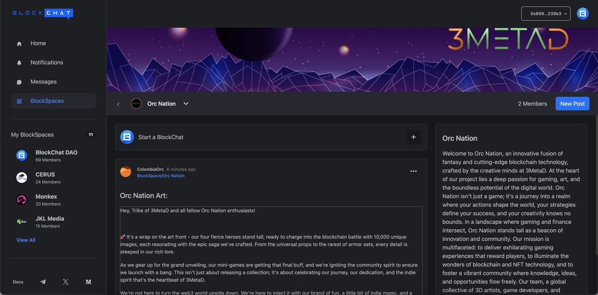Image resolution: width=598 pixels, height=295 pixels.
Task: Select Notifications in sidebar
Action: pyautogui.click(x=53, y=62)
